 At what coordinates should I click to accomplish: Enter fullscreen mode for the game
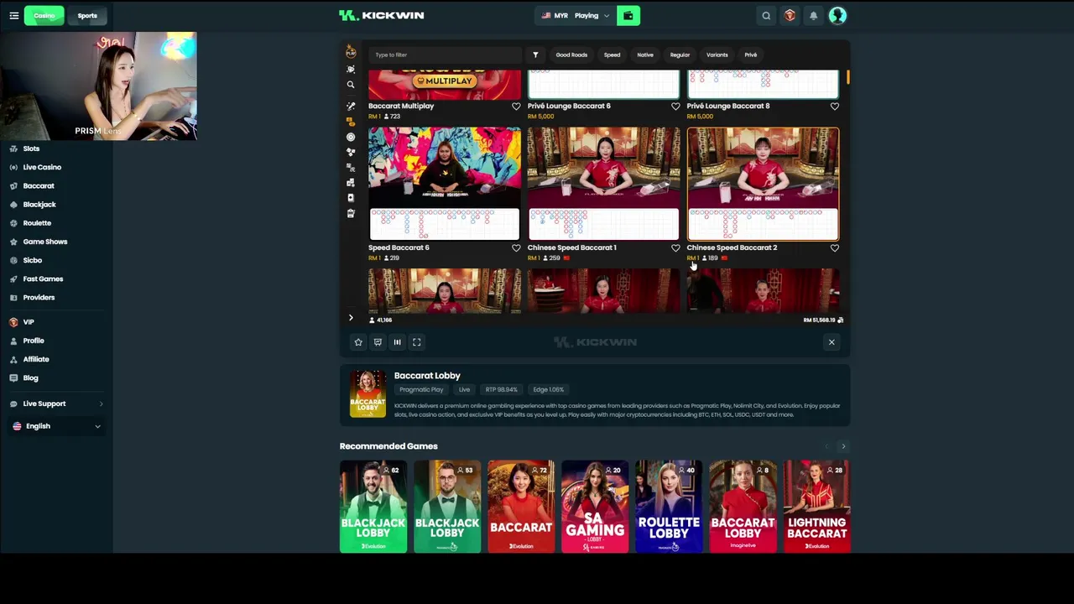tap(416, 342)
